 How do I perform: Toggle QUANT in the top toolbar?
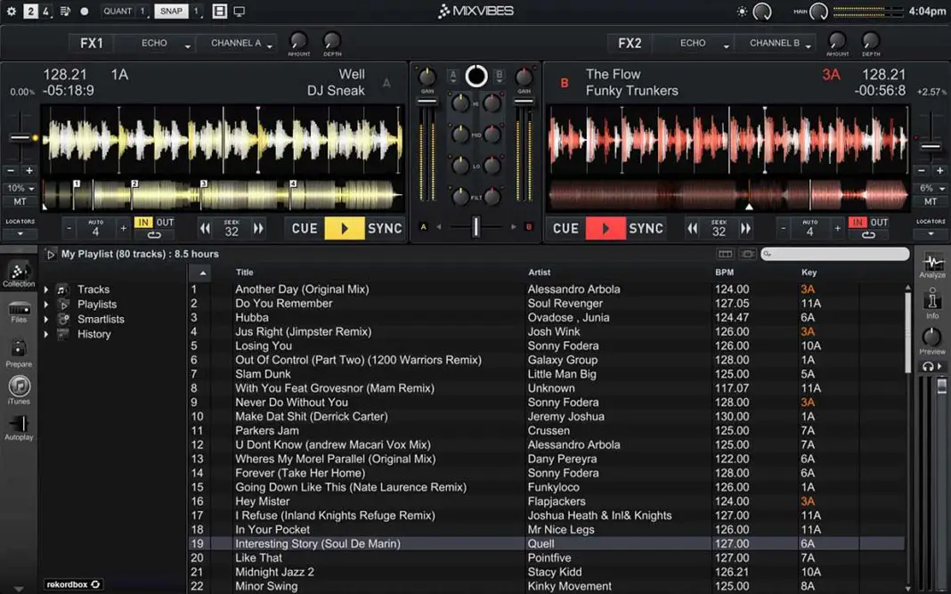point(117,12)
